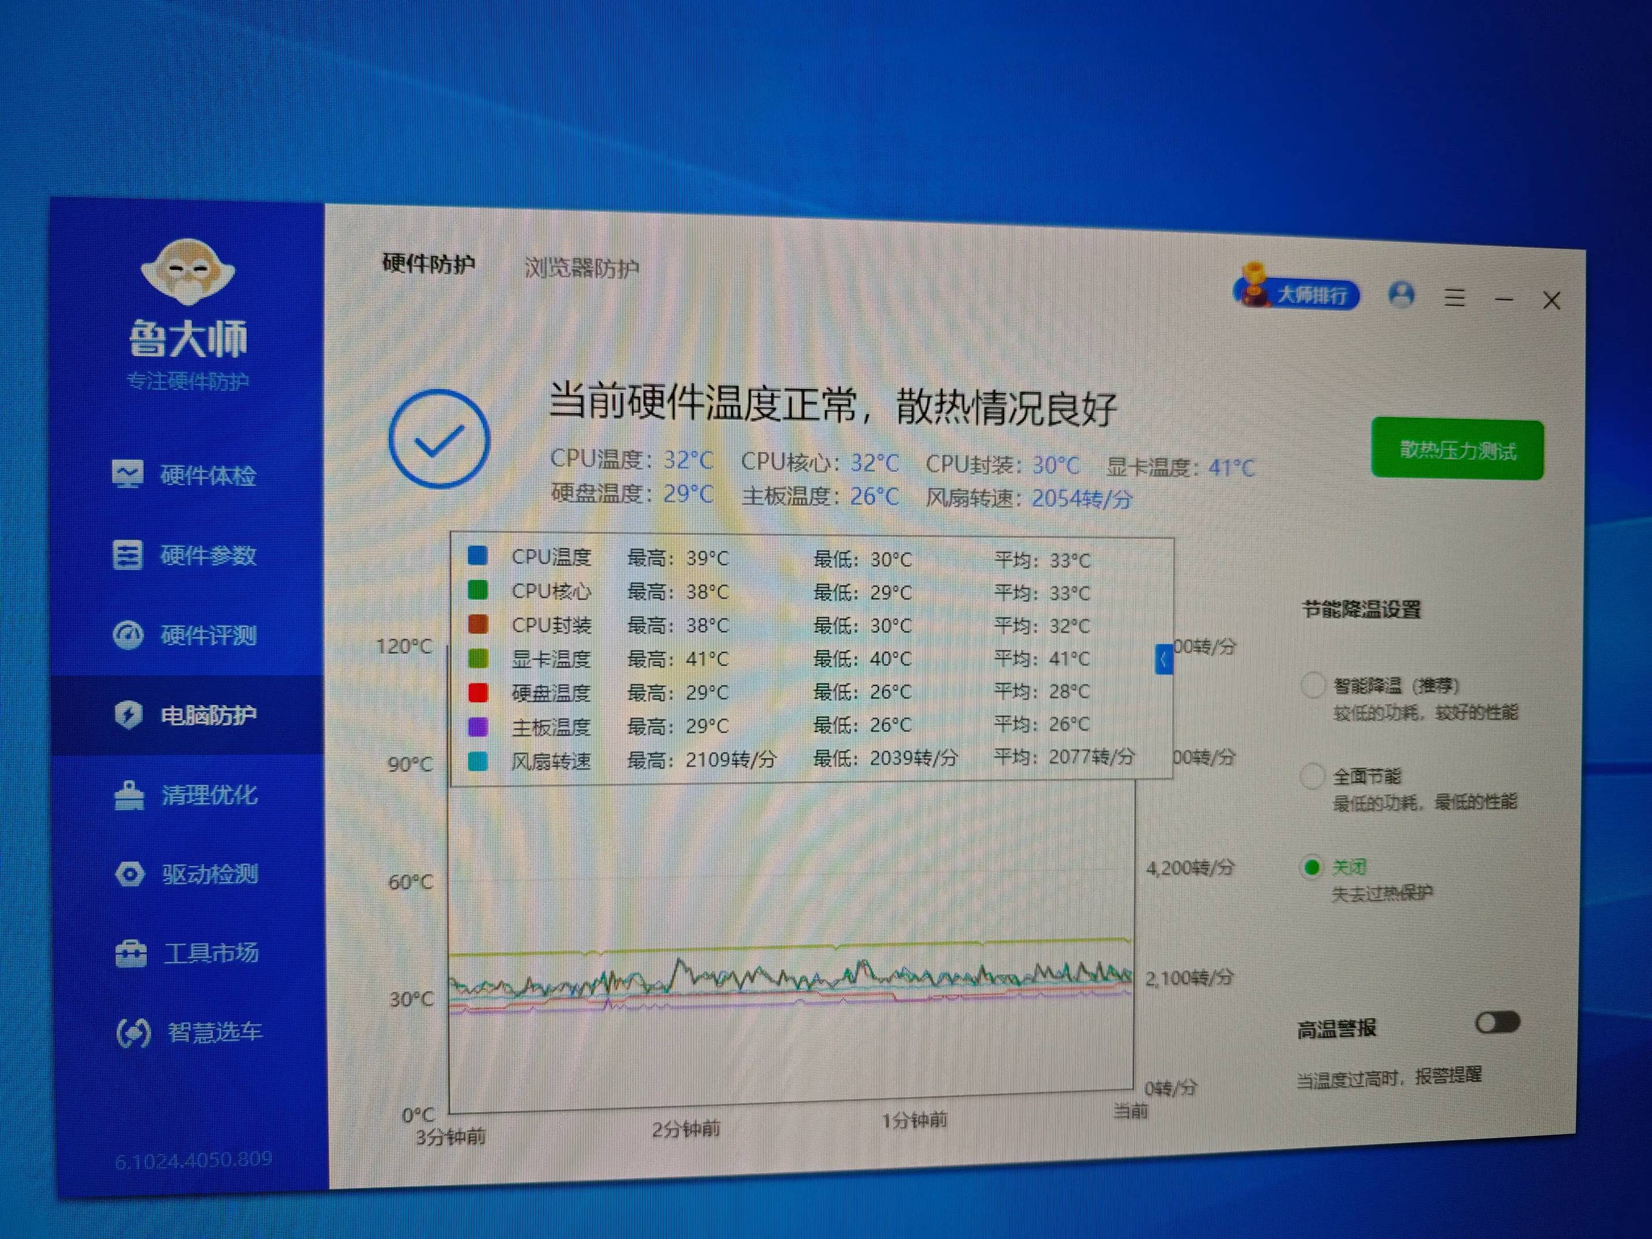The width and height of the screenshot is (1652, 1239).
Task: Open the hamburger menu near window controls
Action: (1455, 297)
